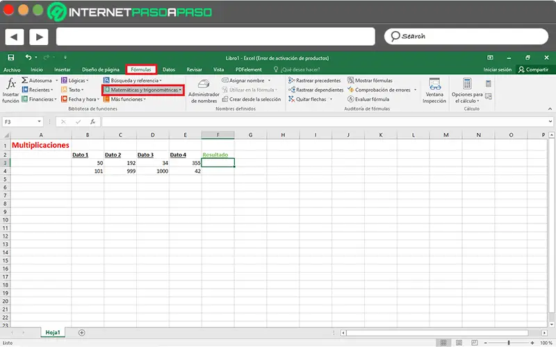Add a new sheet with plus icon
Image resolution: width=556 pixels, height=347 pixels.
(x=81, y=332)
